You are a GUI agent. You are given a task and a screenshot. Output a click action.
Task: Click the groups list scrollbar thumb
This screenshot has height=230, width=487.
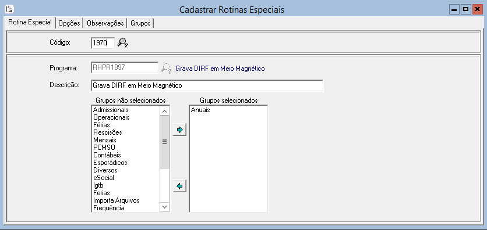165,142
